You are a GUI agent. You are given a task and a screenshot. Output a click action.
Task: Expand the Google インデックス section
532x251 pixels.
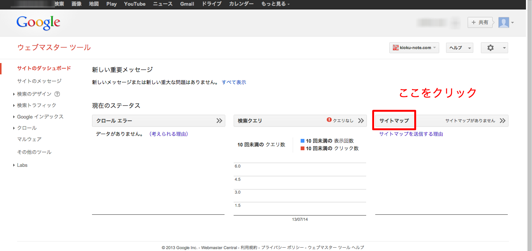(40, 117)
